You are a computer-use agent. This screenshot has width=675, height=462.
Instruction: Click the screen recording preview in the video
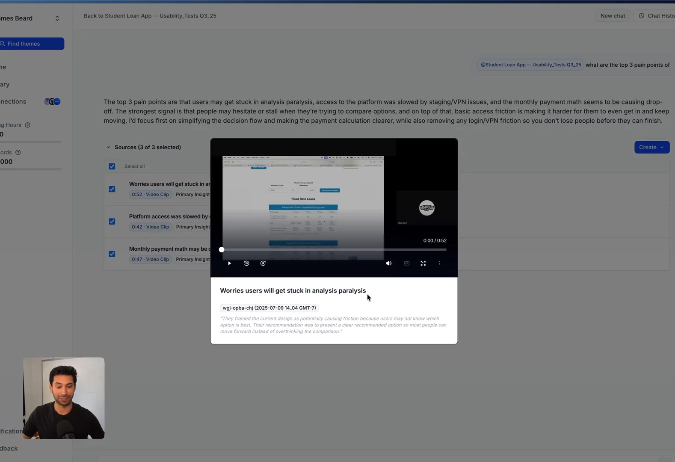coord(303,208)
